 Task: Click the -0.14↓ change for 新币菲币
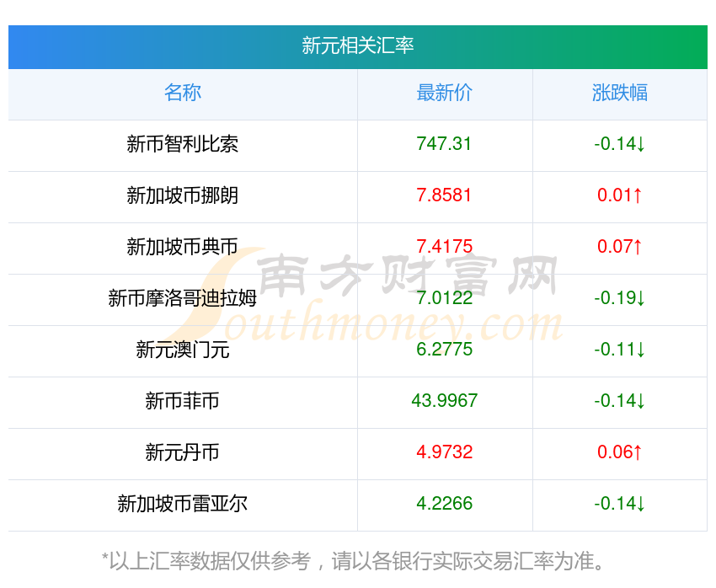(x=619, y=401)
